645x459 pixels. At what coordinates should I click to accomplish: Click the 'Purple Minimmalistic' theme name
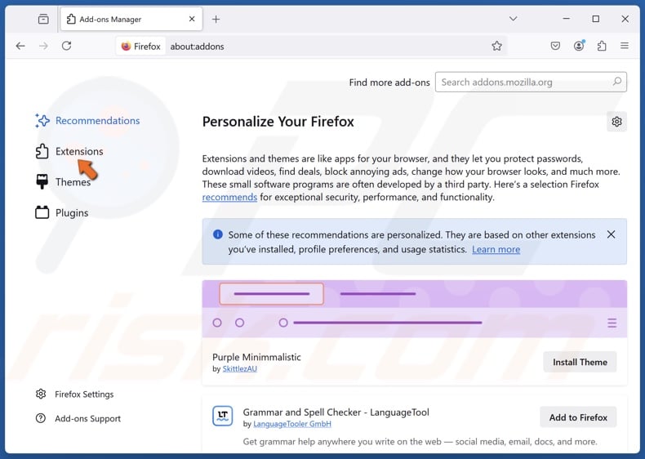(256, 357)
